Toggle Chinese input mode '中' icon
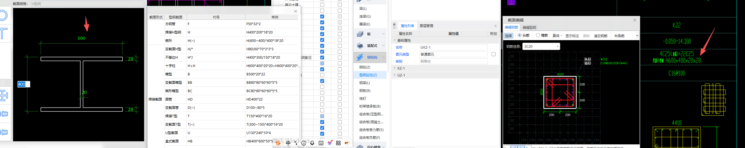Image resolution: width=745 pixels, height=148 pixels. point(288,143)
